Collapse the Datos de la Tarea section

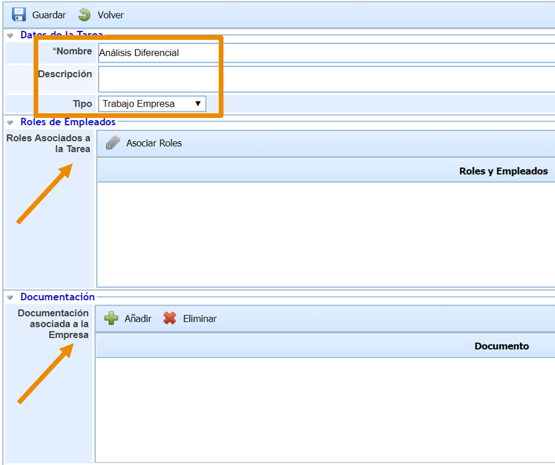coord(10,36)
